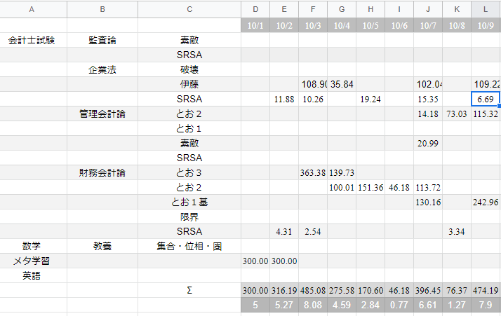Click cell with value 14.18

click(x=428, y=114)
